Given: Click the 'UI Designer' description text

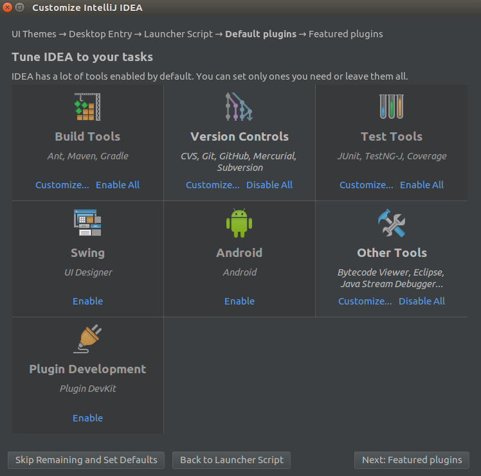Looking at the screenshot, I should [x=88, y=272].
